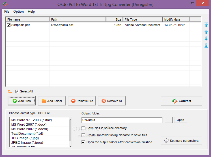211x157 pixels.
Task: Click the 10KB size cell
Action: coord(118,25)
